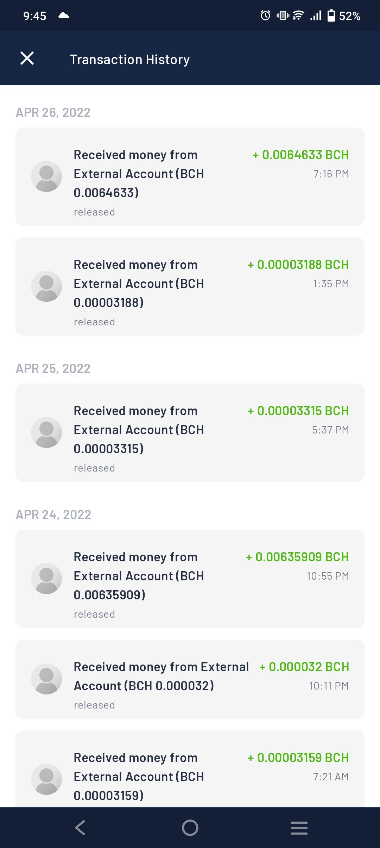Viewport: 380px width, 848px height.
Task: Close the Transaction History screen
Action: 27,58
